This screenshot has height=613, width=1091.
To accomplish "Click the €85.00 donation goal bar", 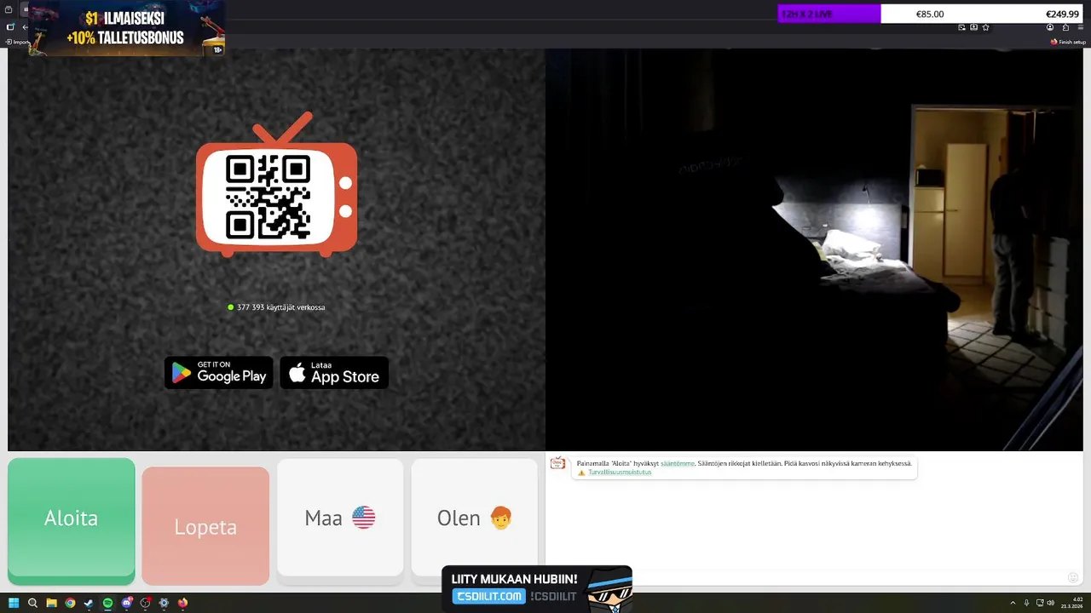I will coord(930,14).
